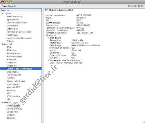Select Coupe-feu in sidebar
145x123 pixels.
pos(12,112)
